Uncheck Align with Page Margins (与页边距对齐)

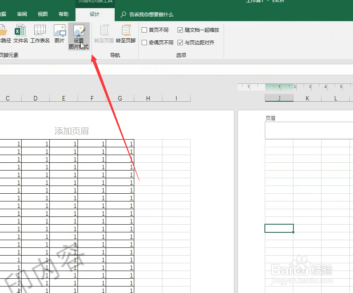[196, 42]
